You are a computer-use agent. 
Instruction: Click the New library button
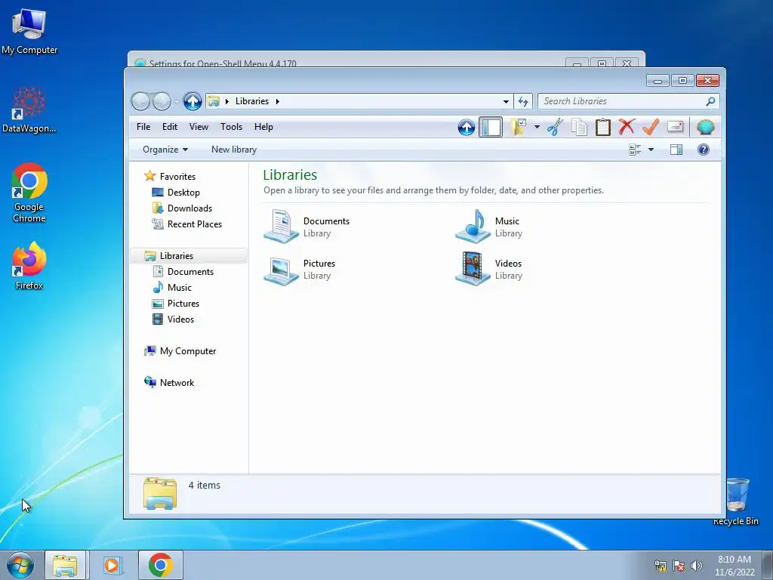[x=234, y=150]
